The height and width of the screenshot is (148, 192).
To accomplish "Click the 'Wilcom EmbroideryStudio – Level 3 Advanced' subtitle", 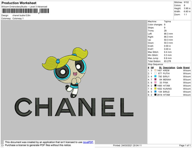I will (24, 7).
